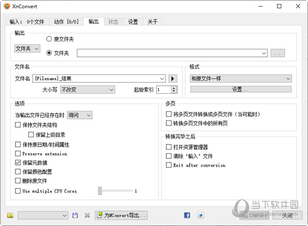Open the 状态 tab
Viewport: 308px width, 226px height.
coord(113,22)
